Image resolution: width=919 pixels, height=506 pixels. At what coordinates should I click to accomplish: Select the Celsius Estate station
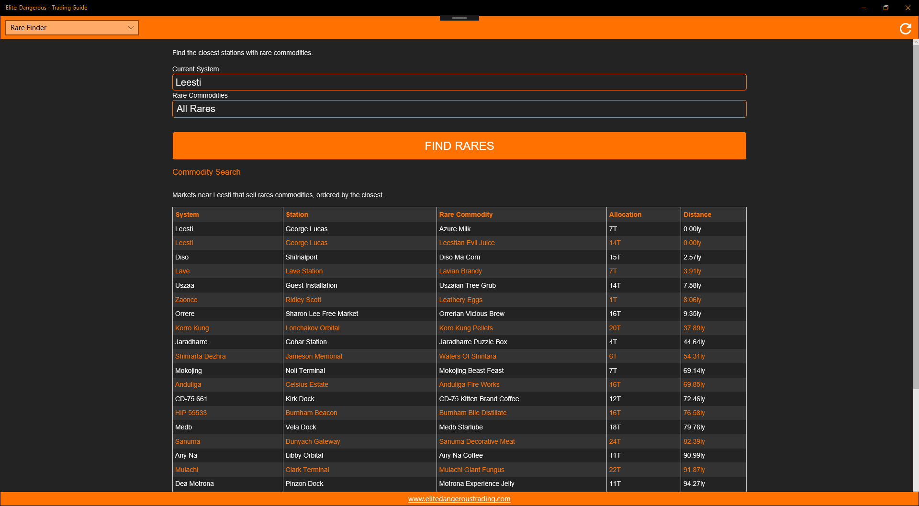(307, 384)
